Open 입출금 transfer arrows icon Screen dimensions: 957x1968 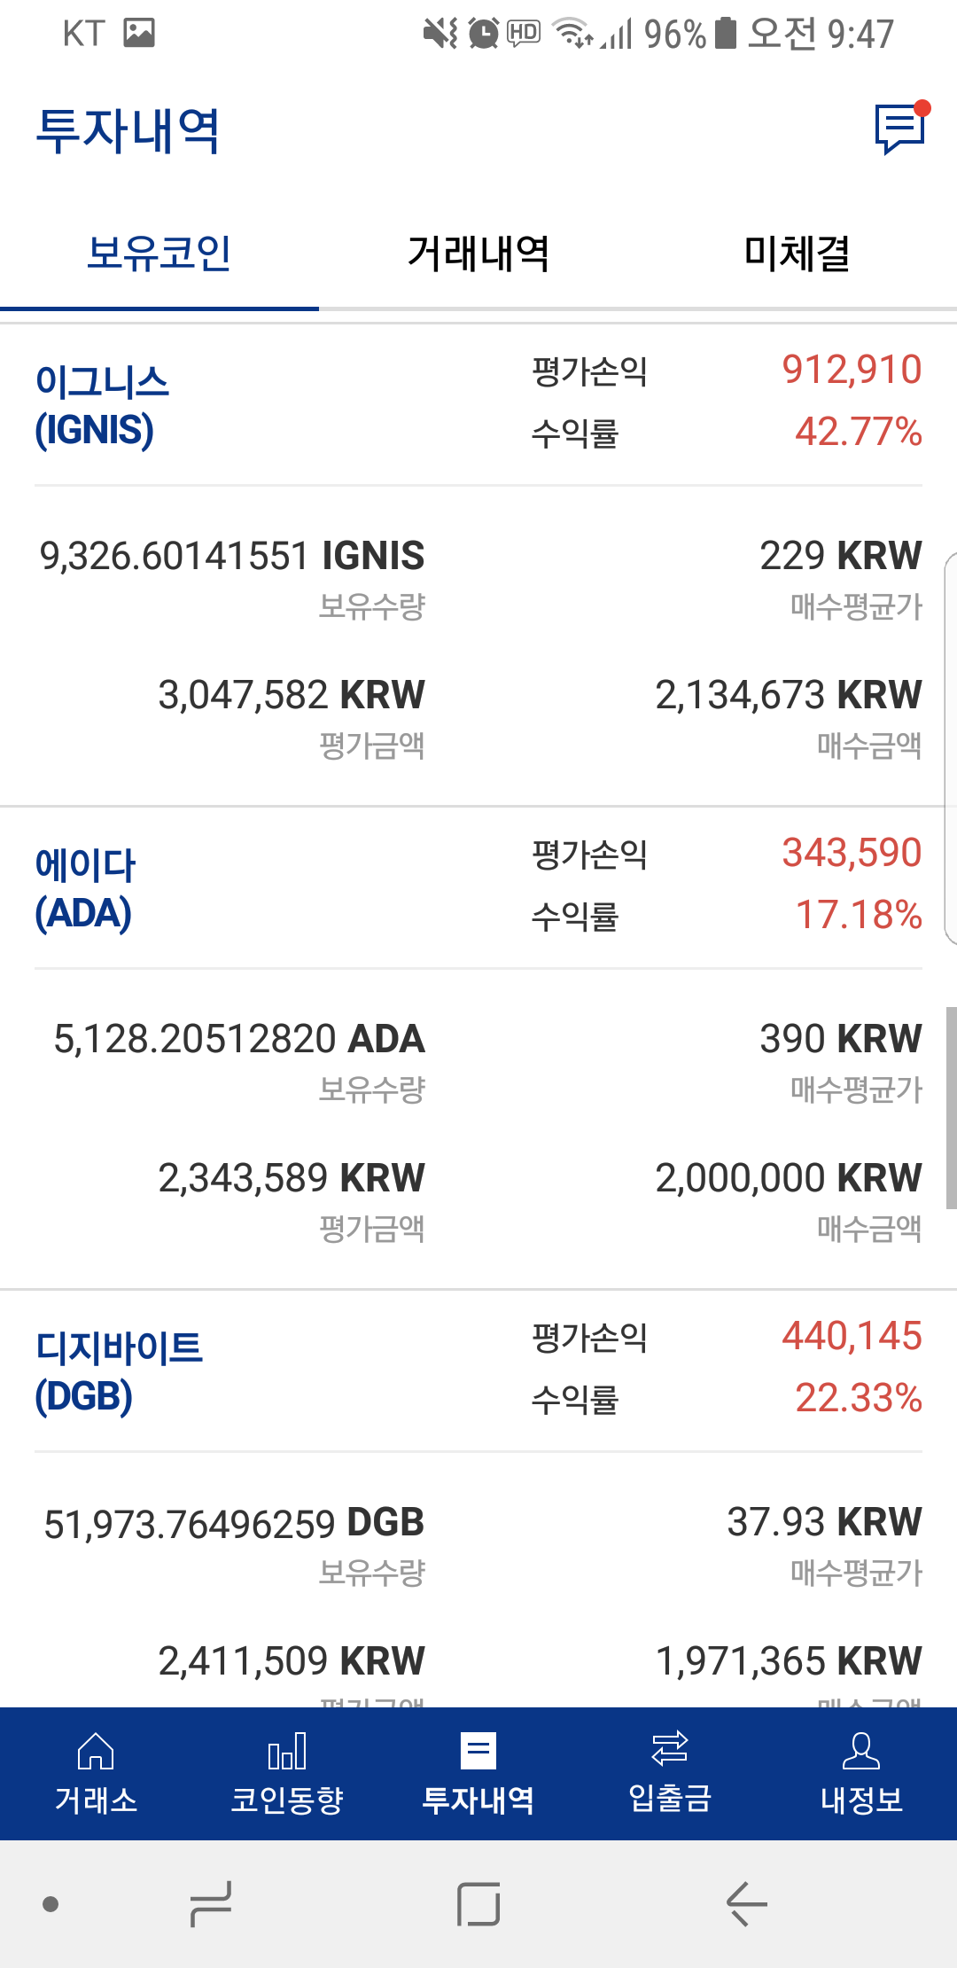click(670, 1749)
